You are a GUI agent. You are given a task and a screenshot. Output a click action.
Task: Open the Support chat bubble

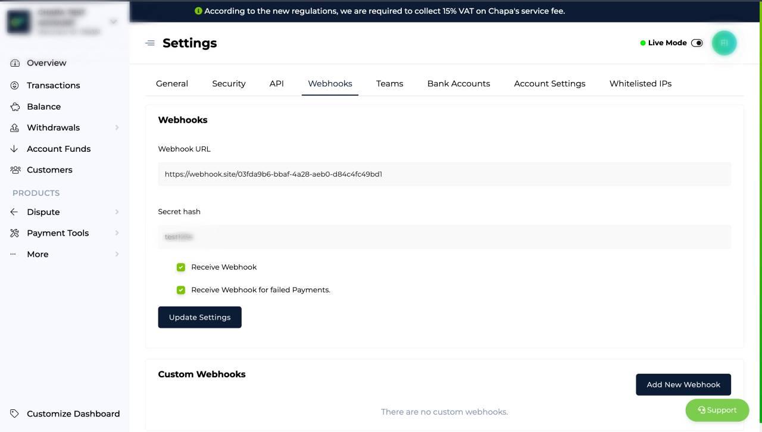pos(717,410)
